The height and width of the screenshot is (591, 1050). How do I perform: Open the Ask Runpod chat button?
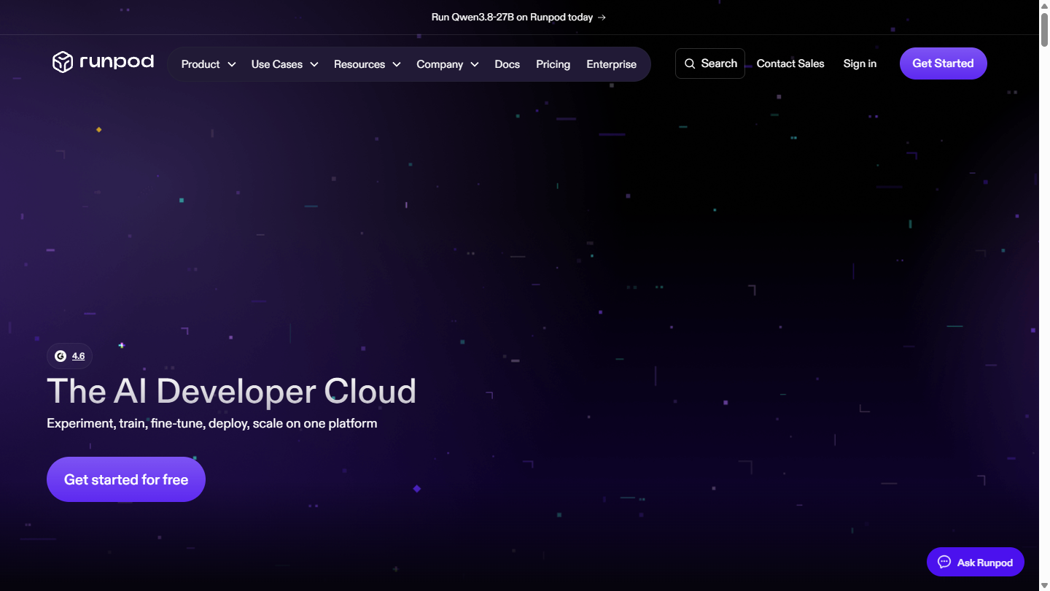point(976,563)
